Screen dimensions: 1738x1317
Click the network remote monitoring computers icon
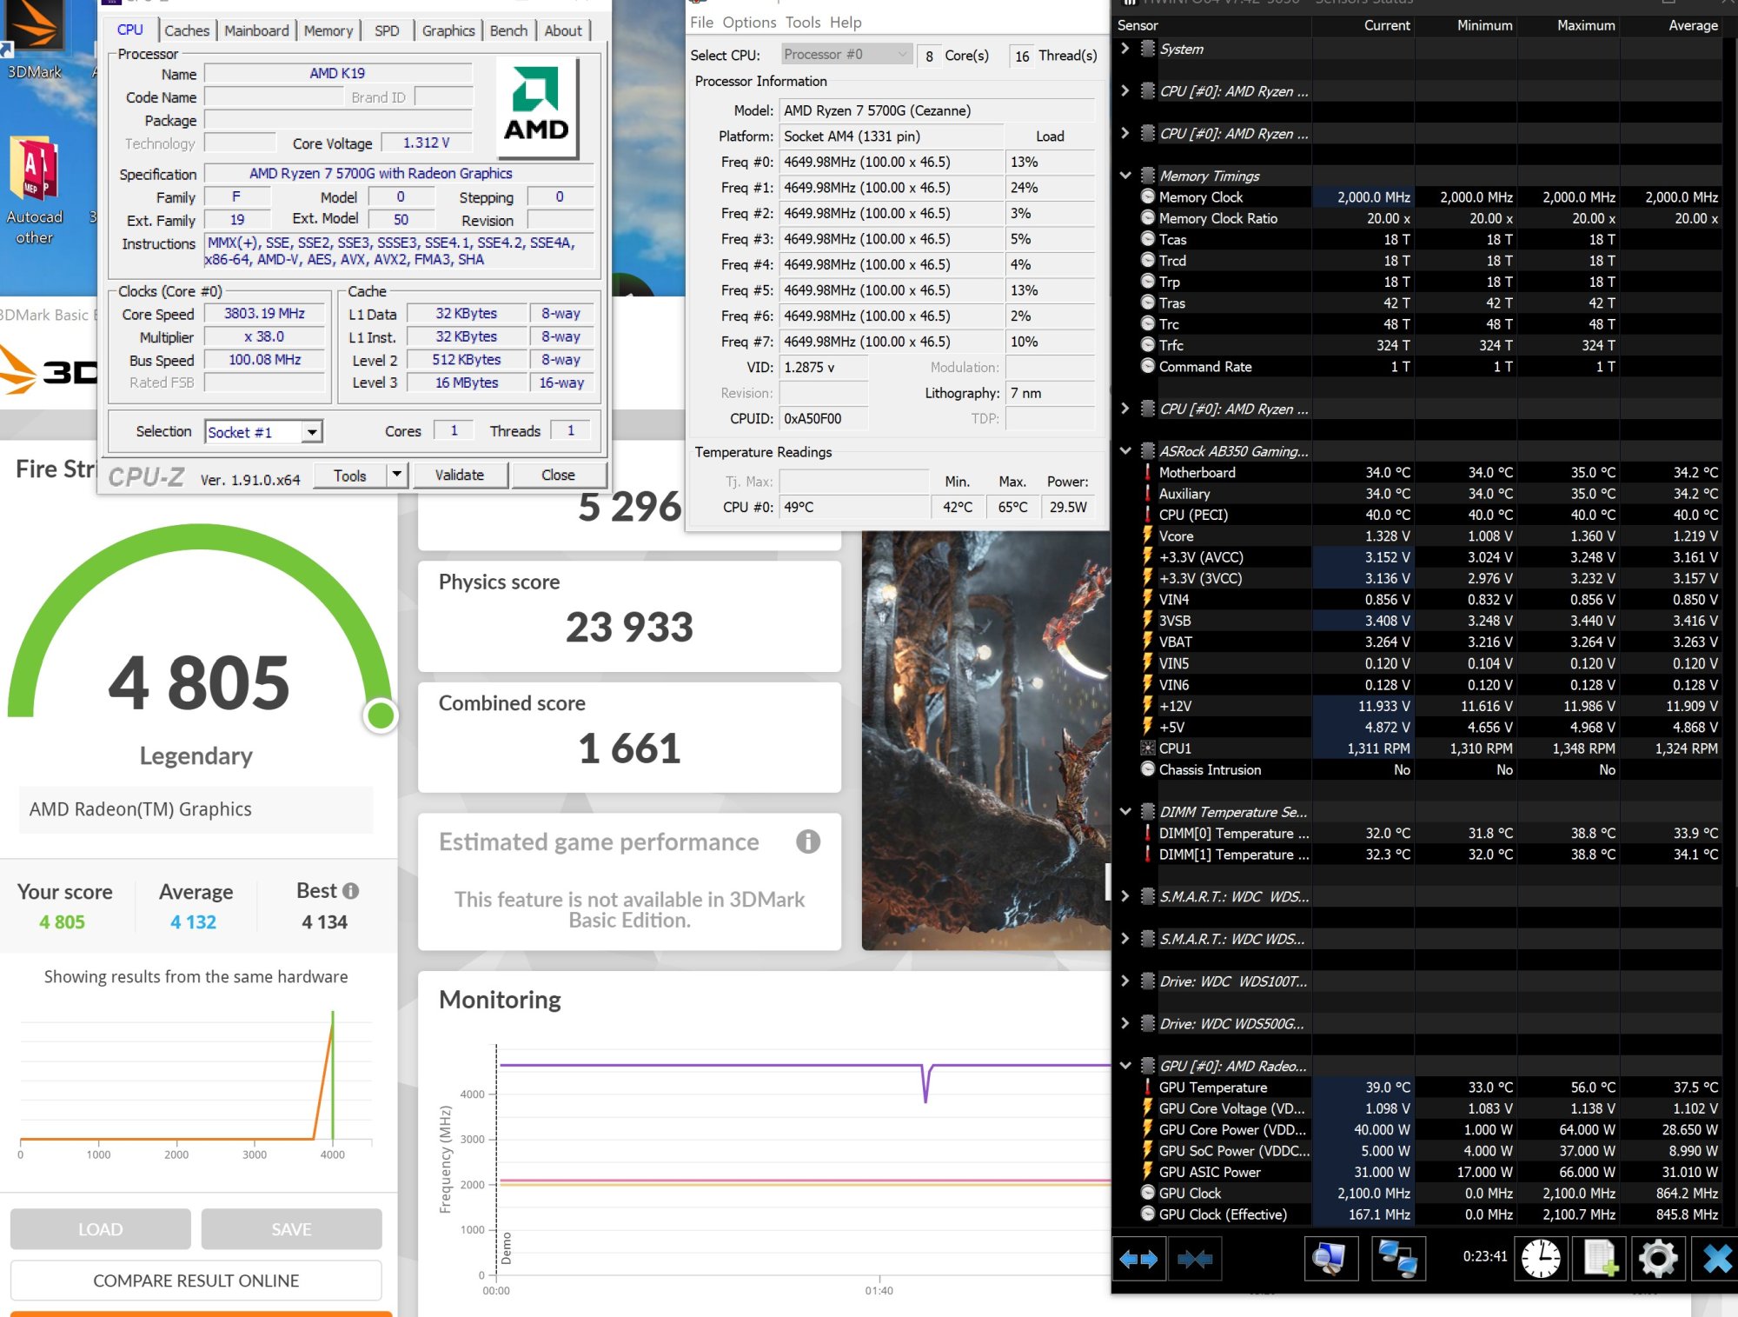1398,1259
